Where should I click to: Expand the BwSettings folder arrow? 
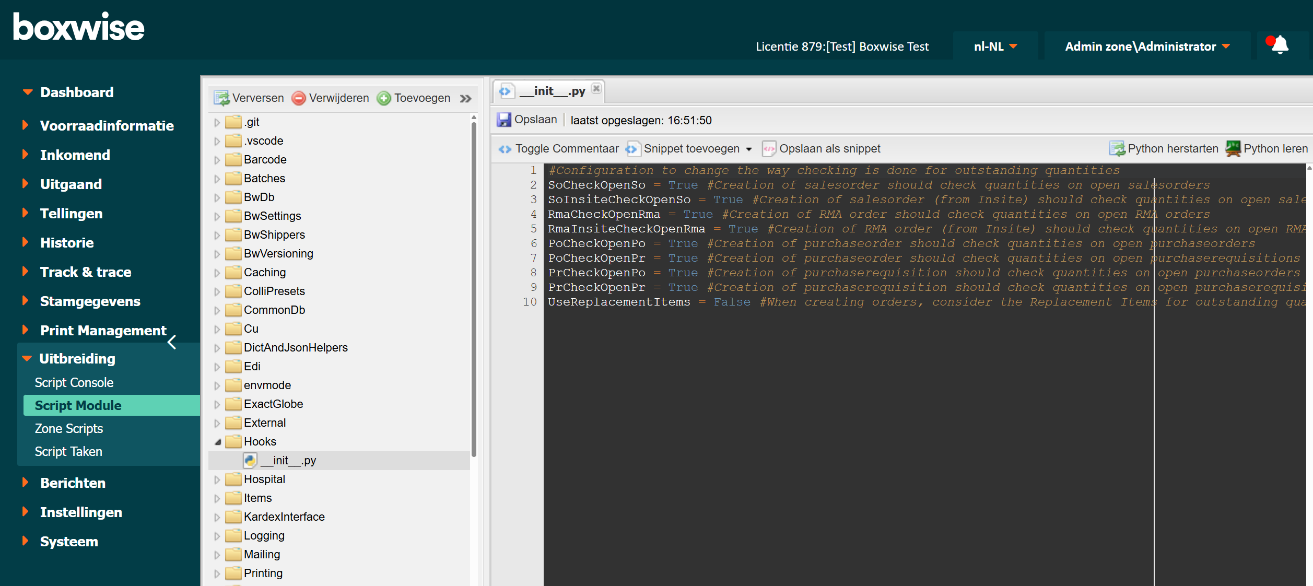tap(217, 217)
